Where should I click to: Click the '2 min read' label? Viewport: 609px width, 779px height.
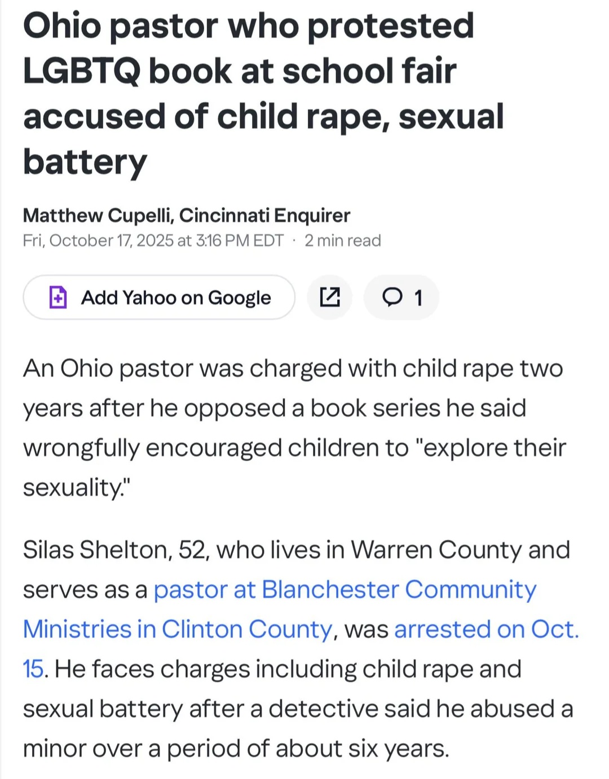pyautogui.click(x=343, y=240)
